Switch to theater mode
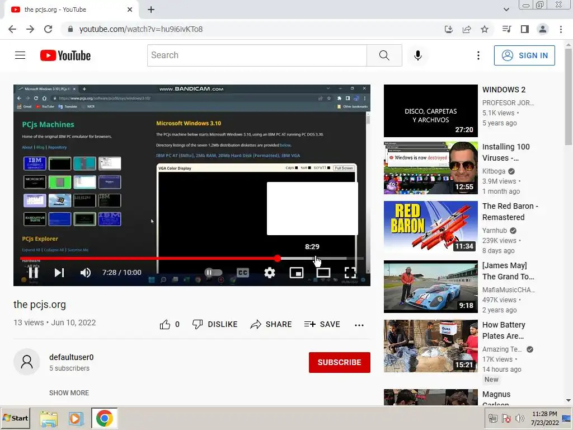The height and width of the screenshot is (430, 573). pos(323,273)
